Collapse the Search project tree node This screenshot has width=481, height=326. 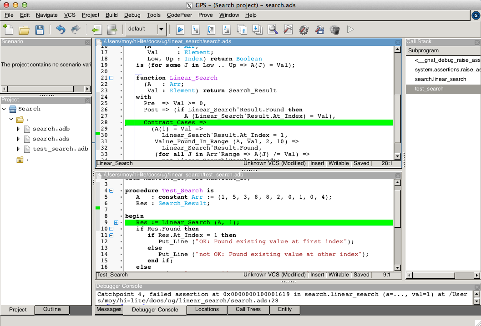pos(4,109)
